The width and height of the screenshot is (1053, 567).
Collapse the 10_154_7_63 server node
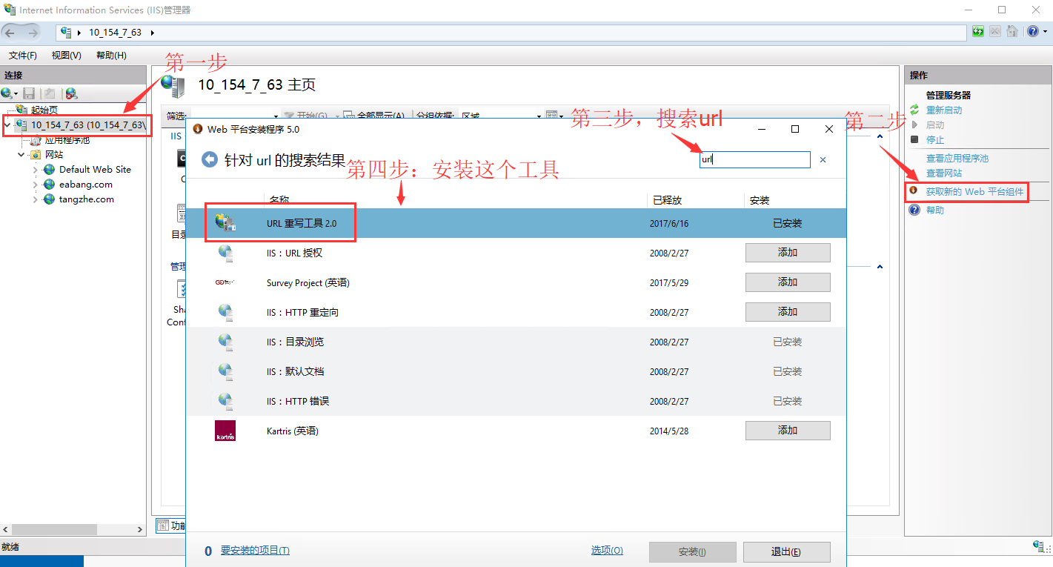(7, 125)
